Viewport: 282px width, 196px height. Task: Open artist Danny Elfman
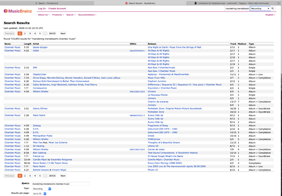(40, 108)
